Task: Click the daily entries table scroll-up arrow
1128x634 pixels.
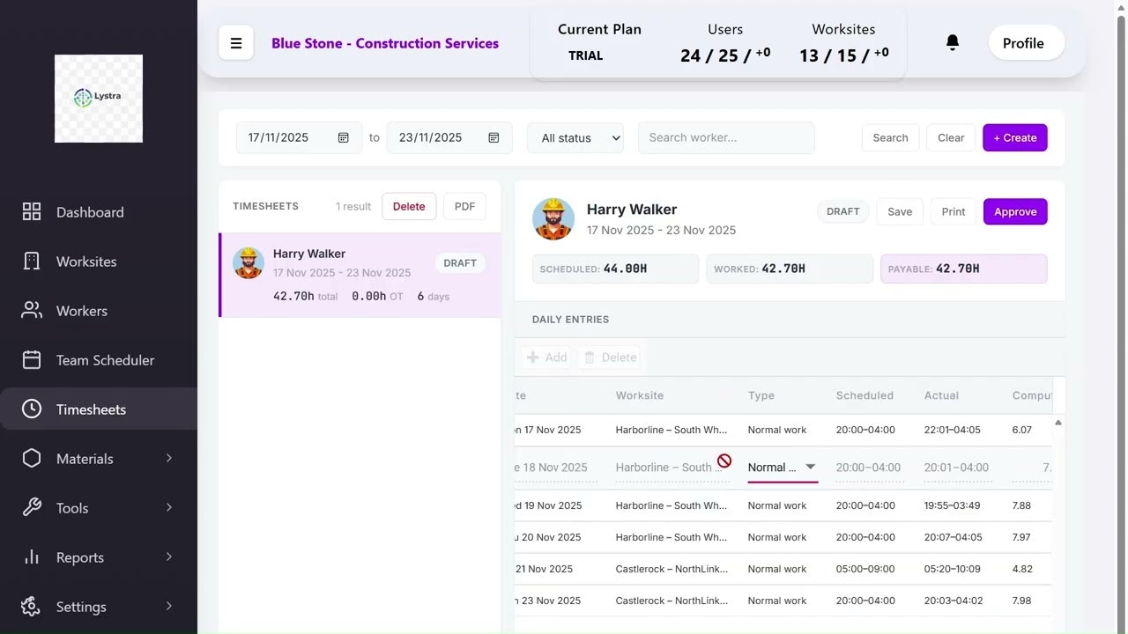Action: pos(1058,423)
